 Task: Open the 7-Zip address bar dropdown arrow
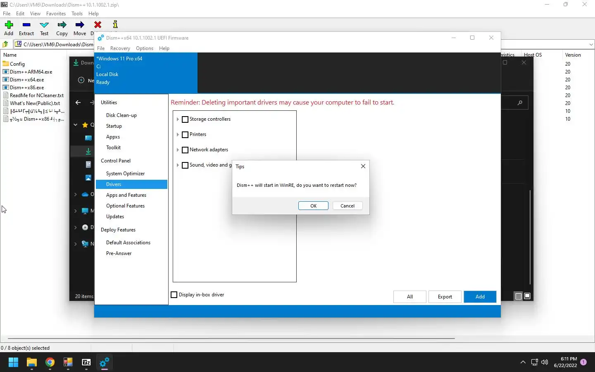point(591,44)
